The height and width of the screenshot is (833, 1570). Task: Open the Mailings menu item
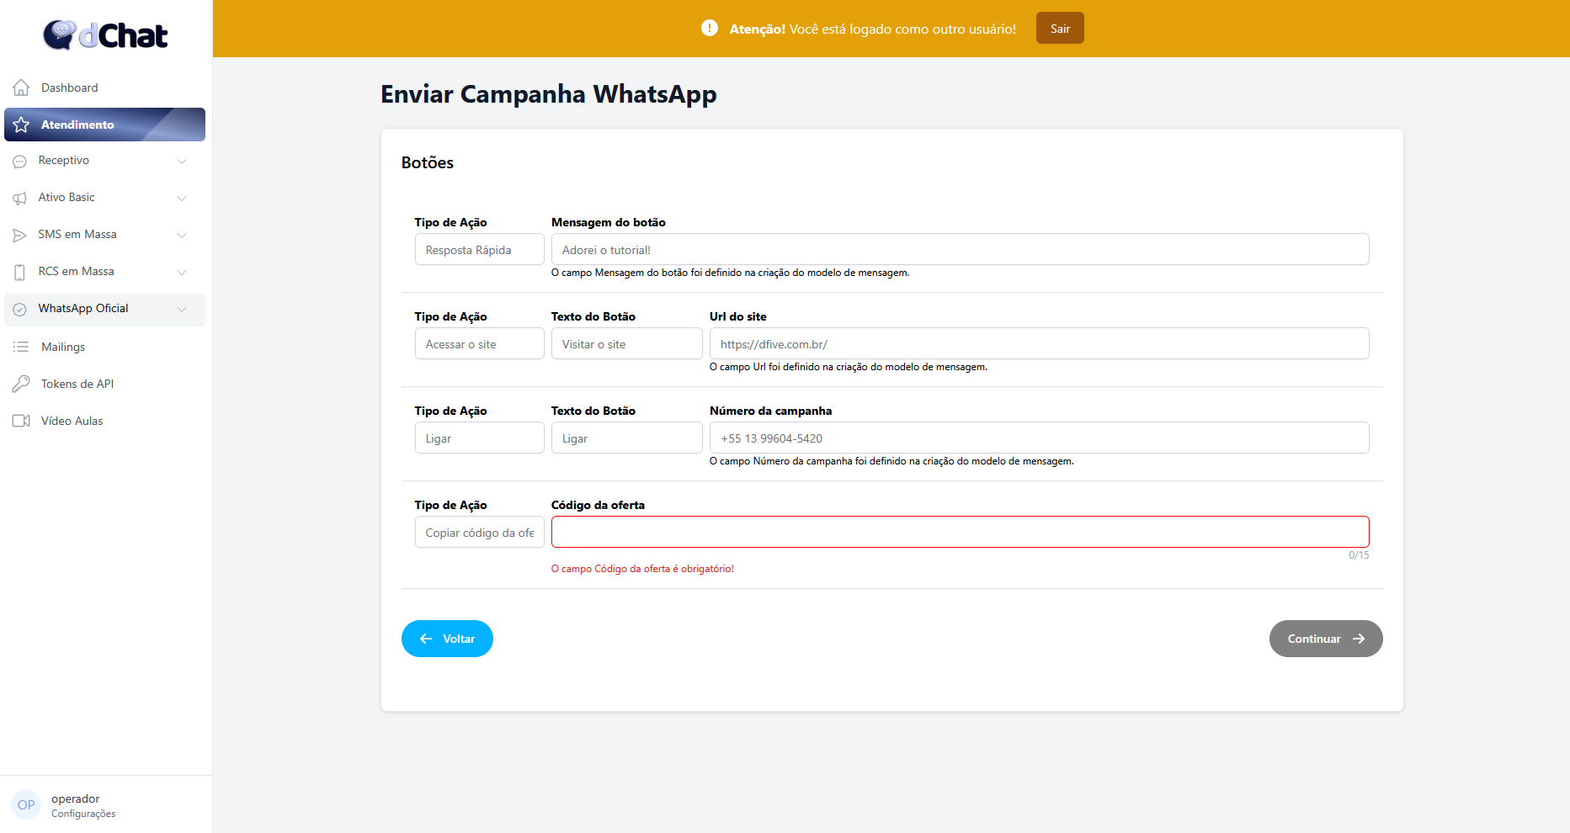63,347
